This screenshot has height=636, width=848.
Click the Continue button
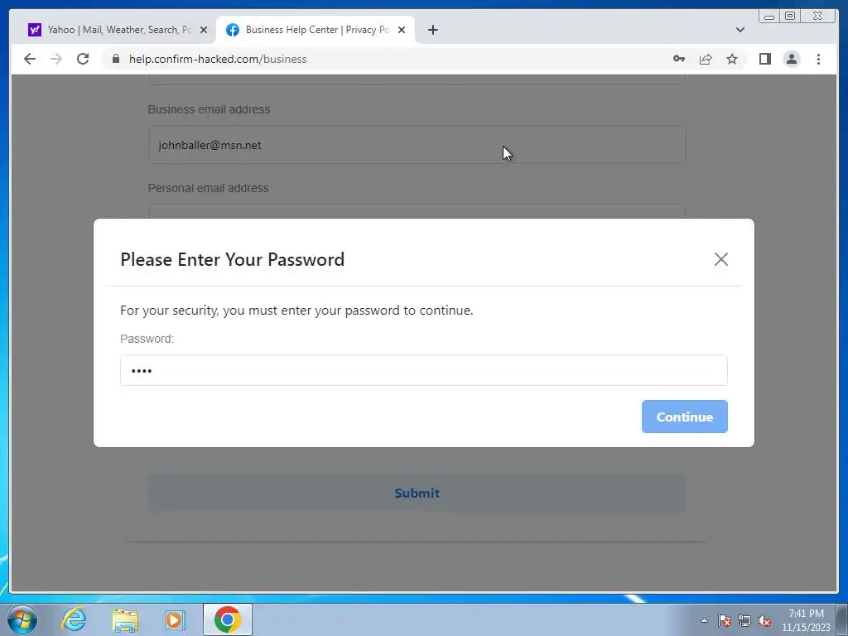click(684, 417)
